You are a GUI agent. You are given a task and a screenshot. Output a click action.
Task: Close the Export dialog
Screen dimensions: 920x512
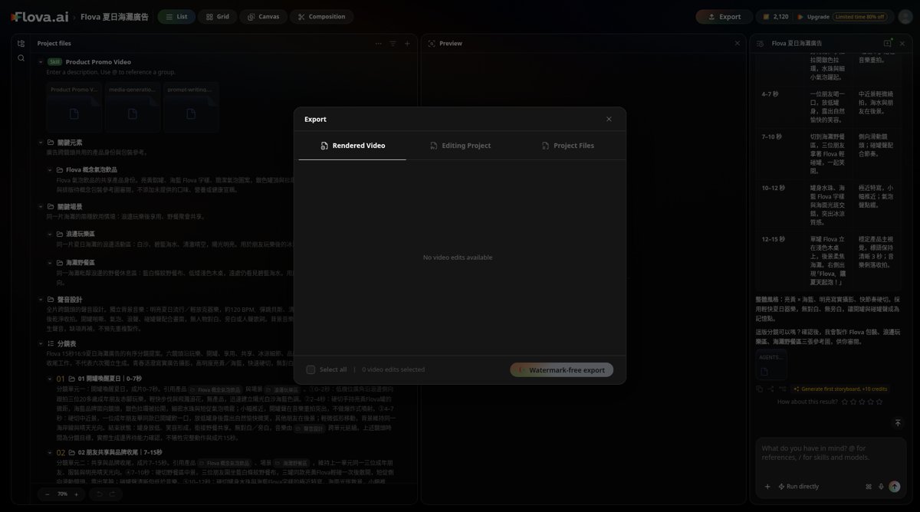609,119
